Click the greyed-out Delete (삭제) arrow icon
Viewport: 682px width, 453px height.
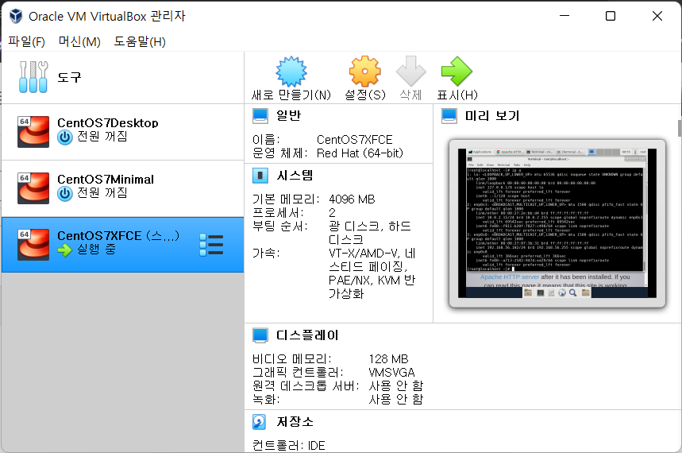(x=410, y=71)
